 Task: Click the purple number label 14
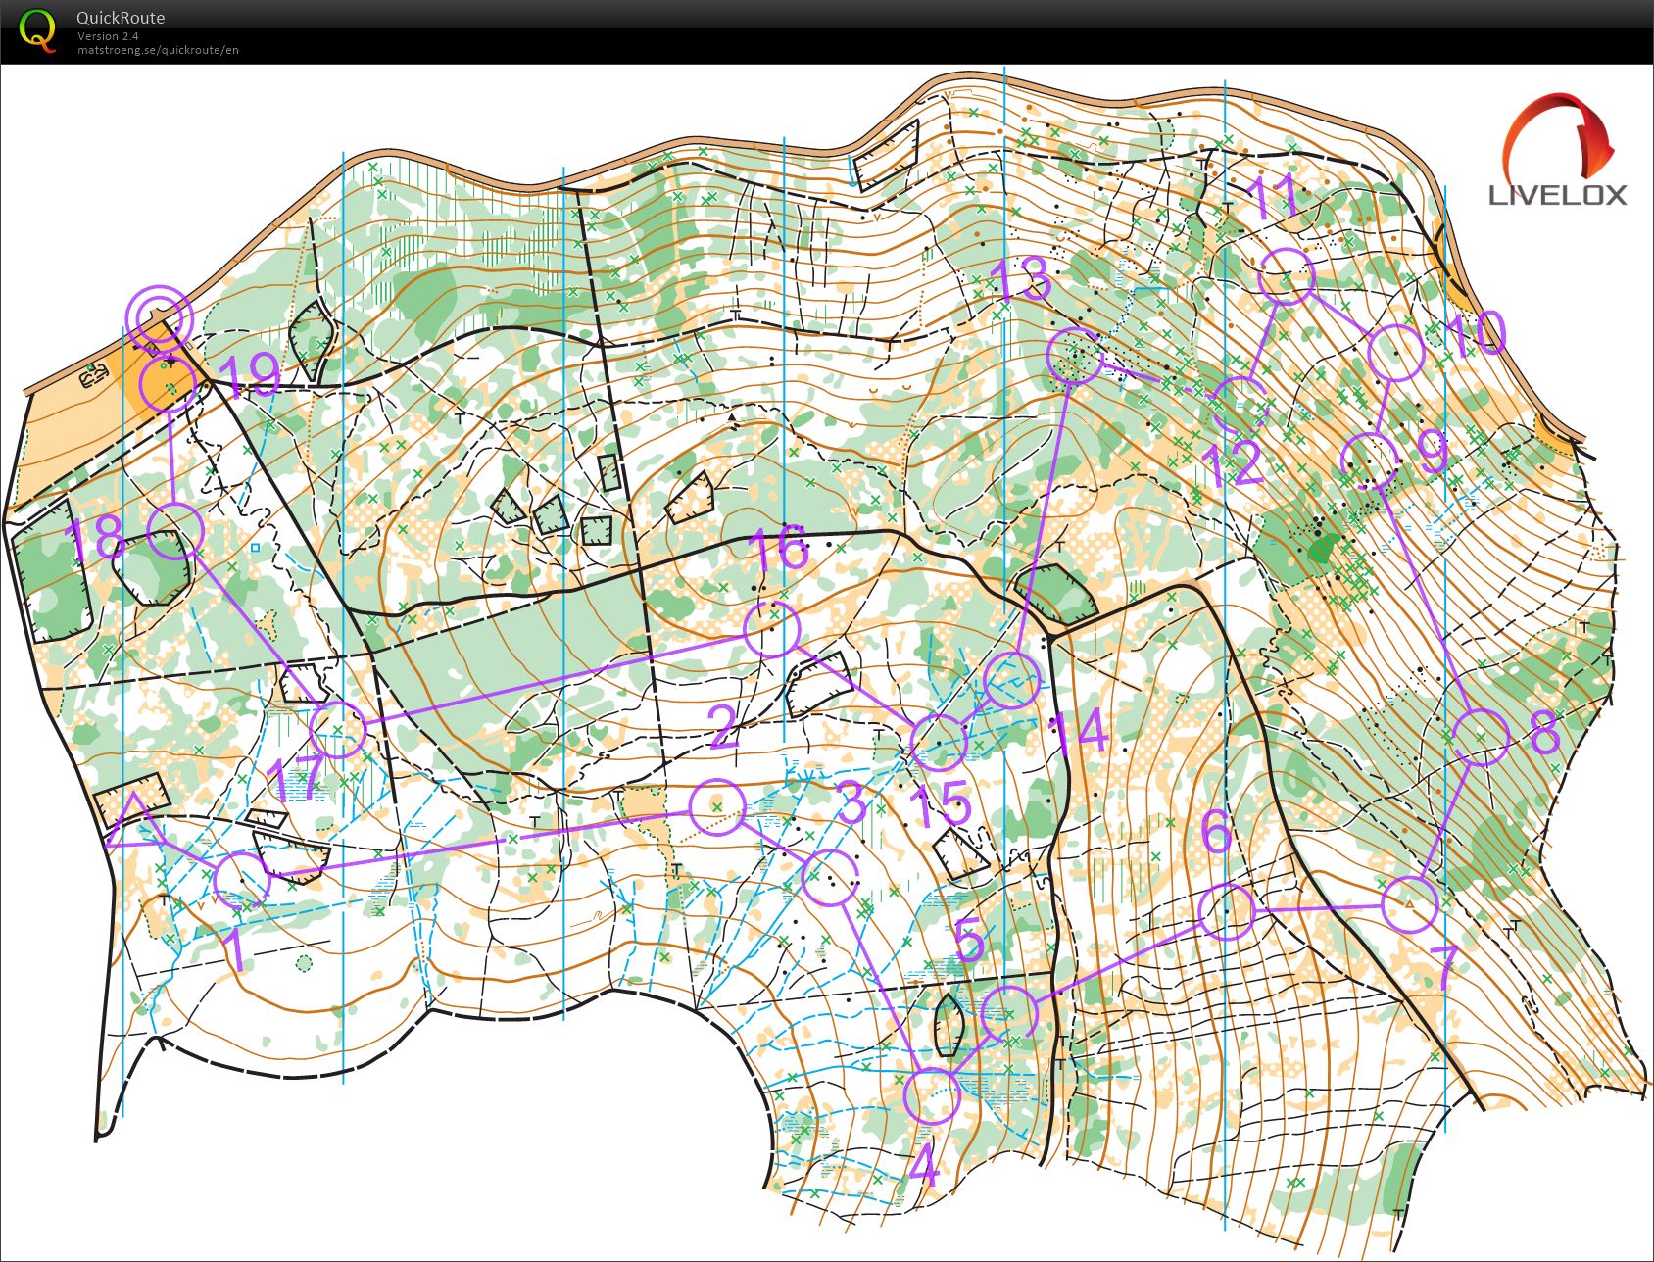[1080, 732]
